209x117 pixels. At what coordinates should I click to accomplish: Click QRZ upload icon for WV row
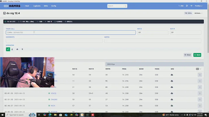pos(172,87)
